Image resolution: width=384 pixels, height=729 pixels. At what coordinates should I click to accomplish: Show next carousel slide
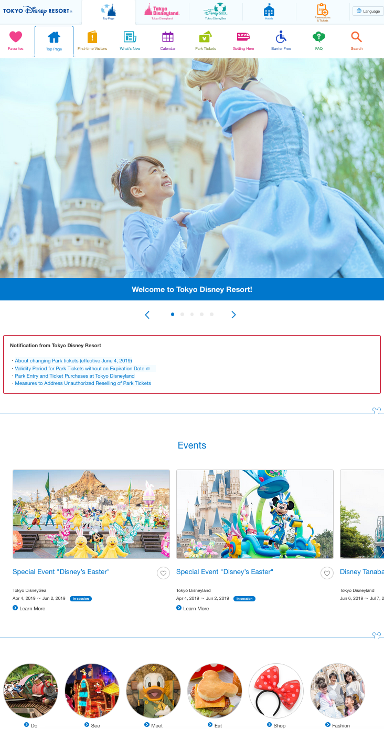233,315
